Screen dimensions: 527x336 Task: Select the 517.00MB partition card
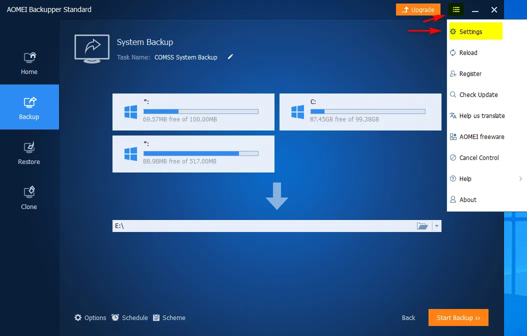click(193, 154)
